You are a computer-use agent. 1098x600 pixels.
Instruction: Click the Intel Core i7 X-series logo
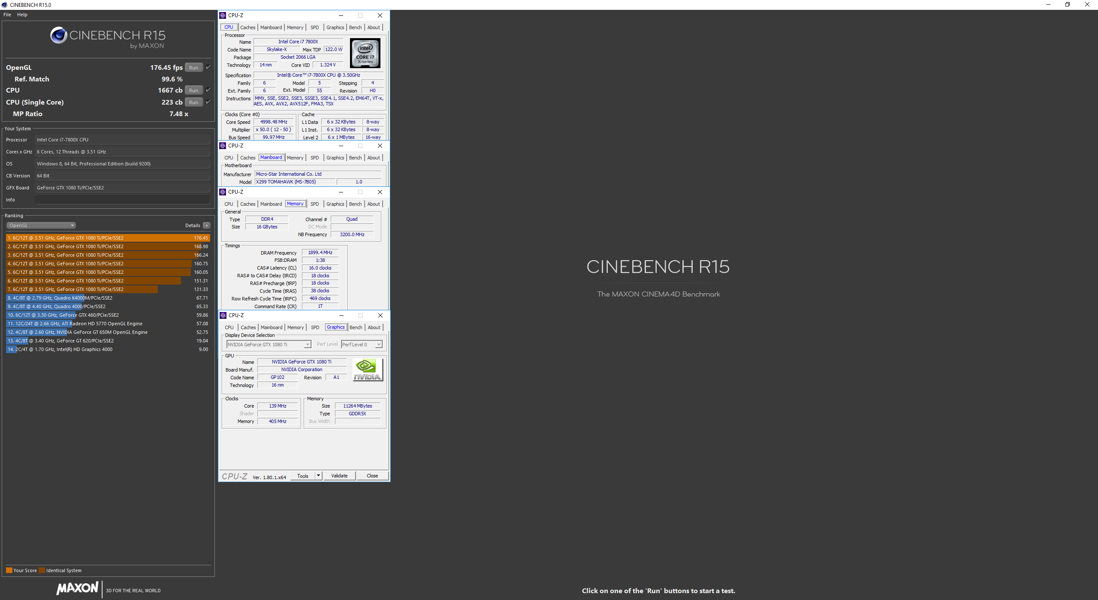[x=365, y=53]
